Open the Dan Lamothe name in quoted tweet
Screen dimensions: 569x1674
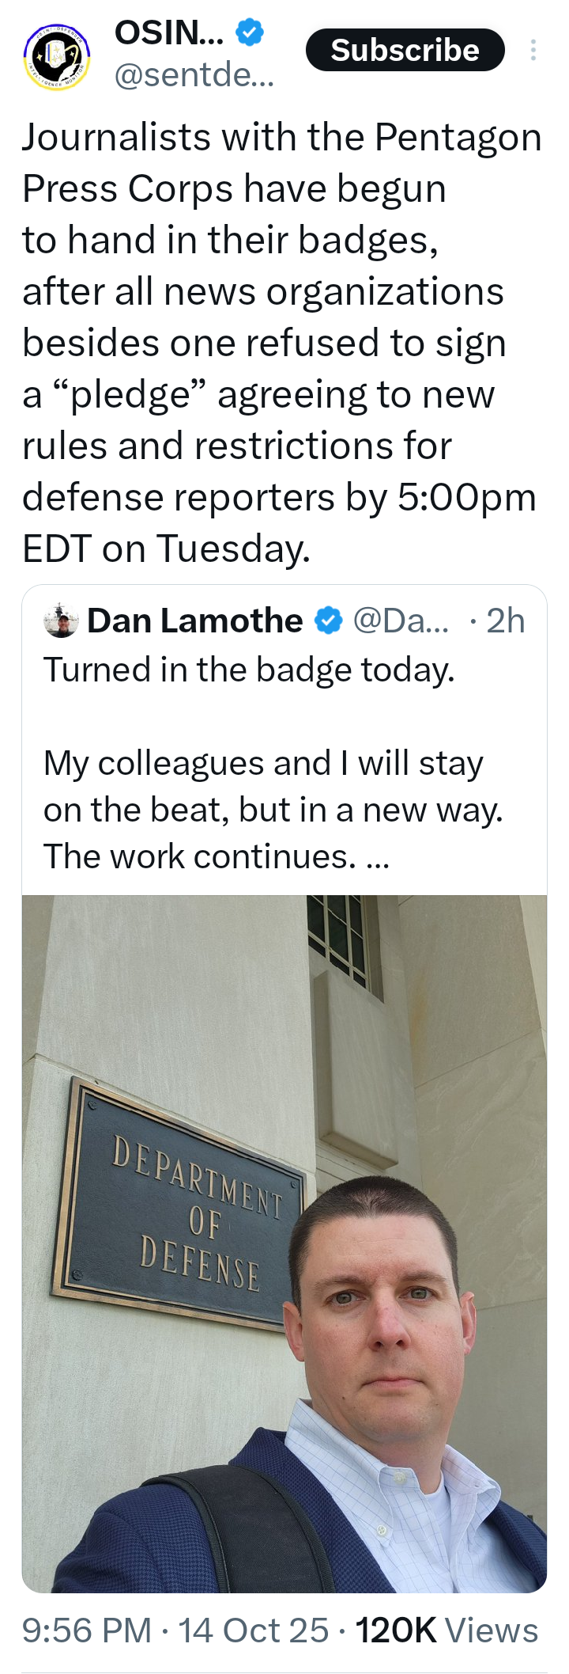(x=195, y=621)
